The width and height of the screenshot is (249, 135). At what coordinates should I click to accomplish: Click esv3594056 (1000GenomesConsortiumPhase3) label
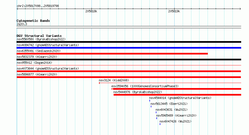tap(145, 86)
